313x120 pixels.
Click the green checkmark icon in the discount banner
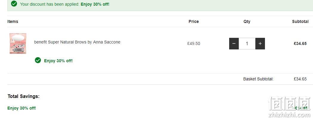click(14, 4)
